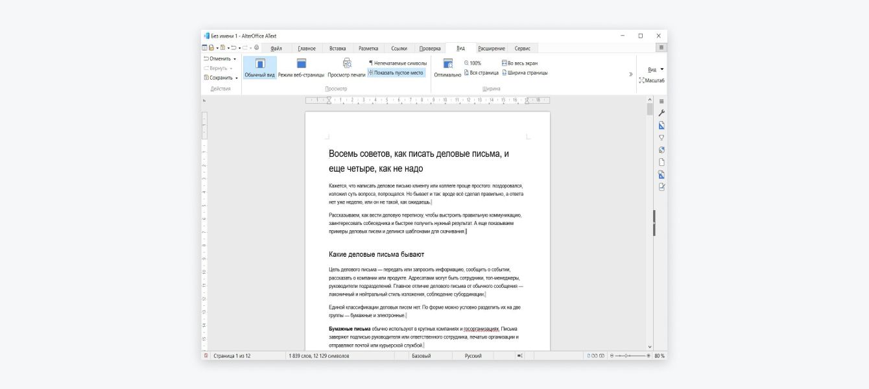Toggle Во весь экран full screen mode
This screenshot has height=389, width=869.
(x=519, y=63)
